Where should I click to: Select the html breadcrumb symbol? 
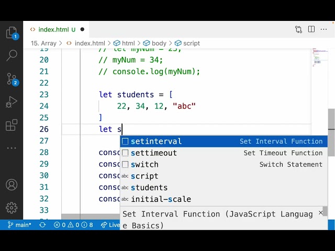click(124, 43)
